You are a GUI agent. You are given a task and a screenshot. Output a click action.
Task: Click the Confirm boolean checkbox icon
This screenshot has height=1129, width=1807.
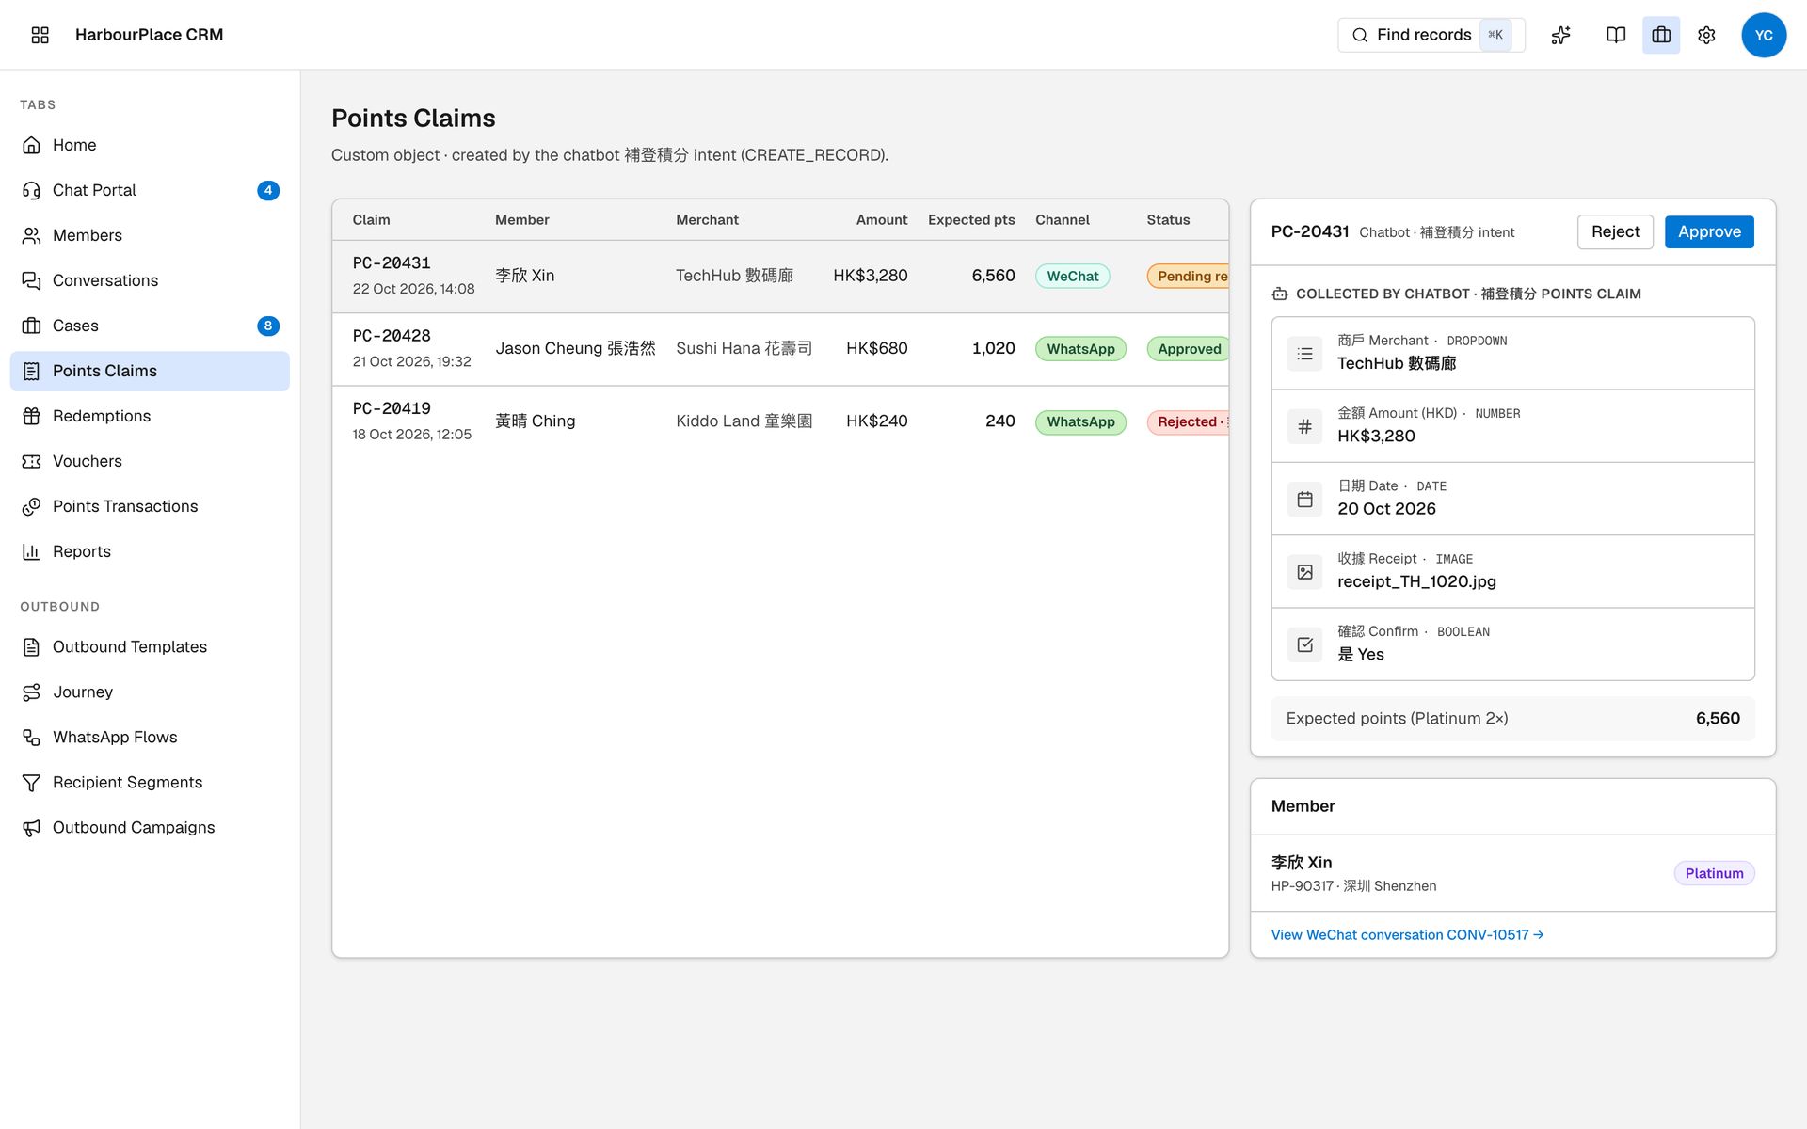pyautogui.click(x=1304, y=644)
